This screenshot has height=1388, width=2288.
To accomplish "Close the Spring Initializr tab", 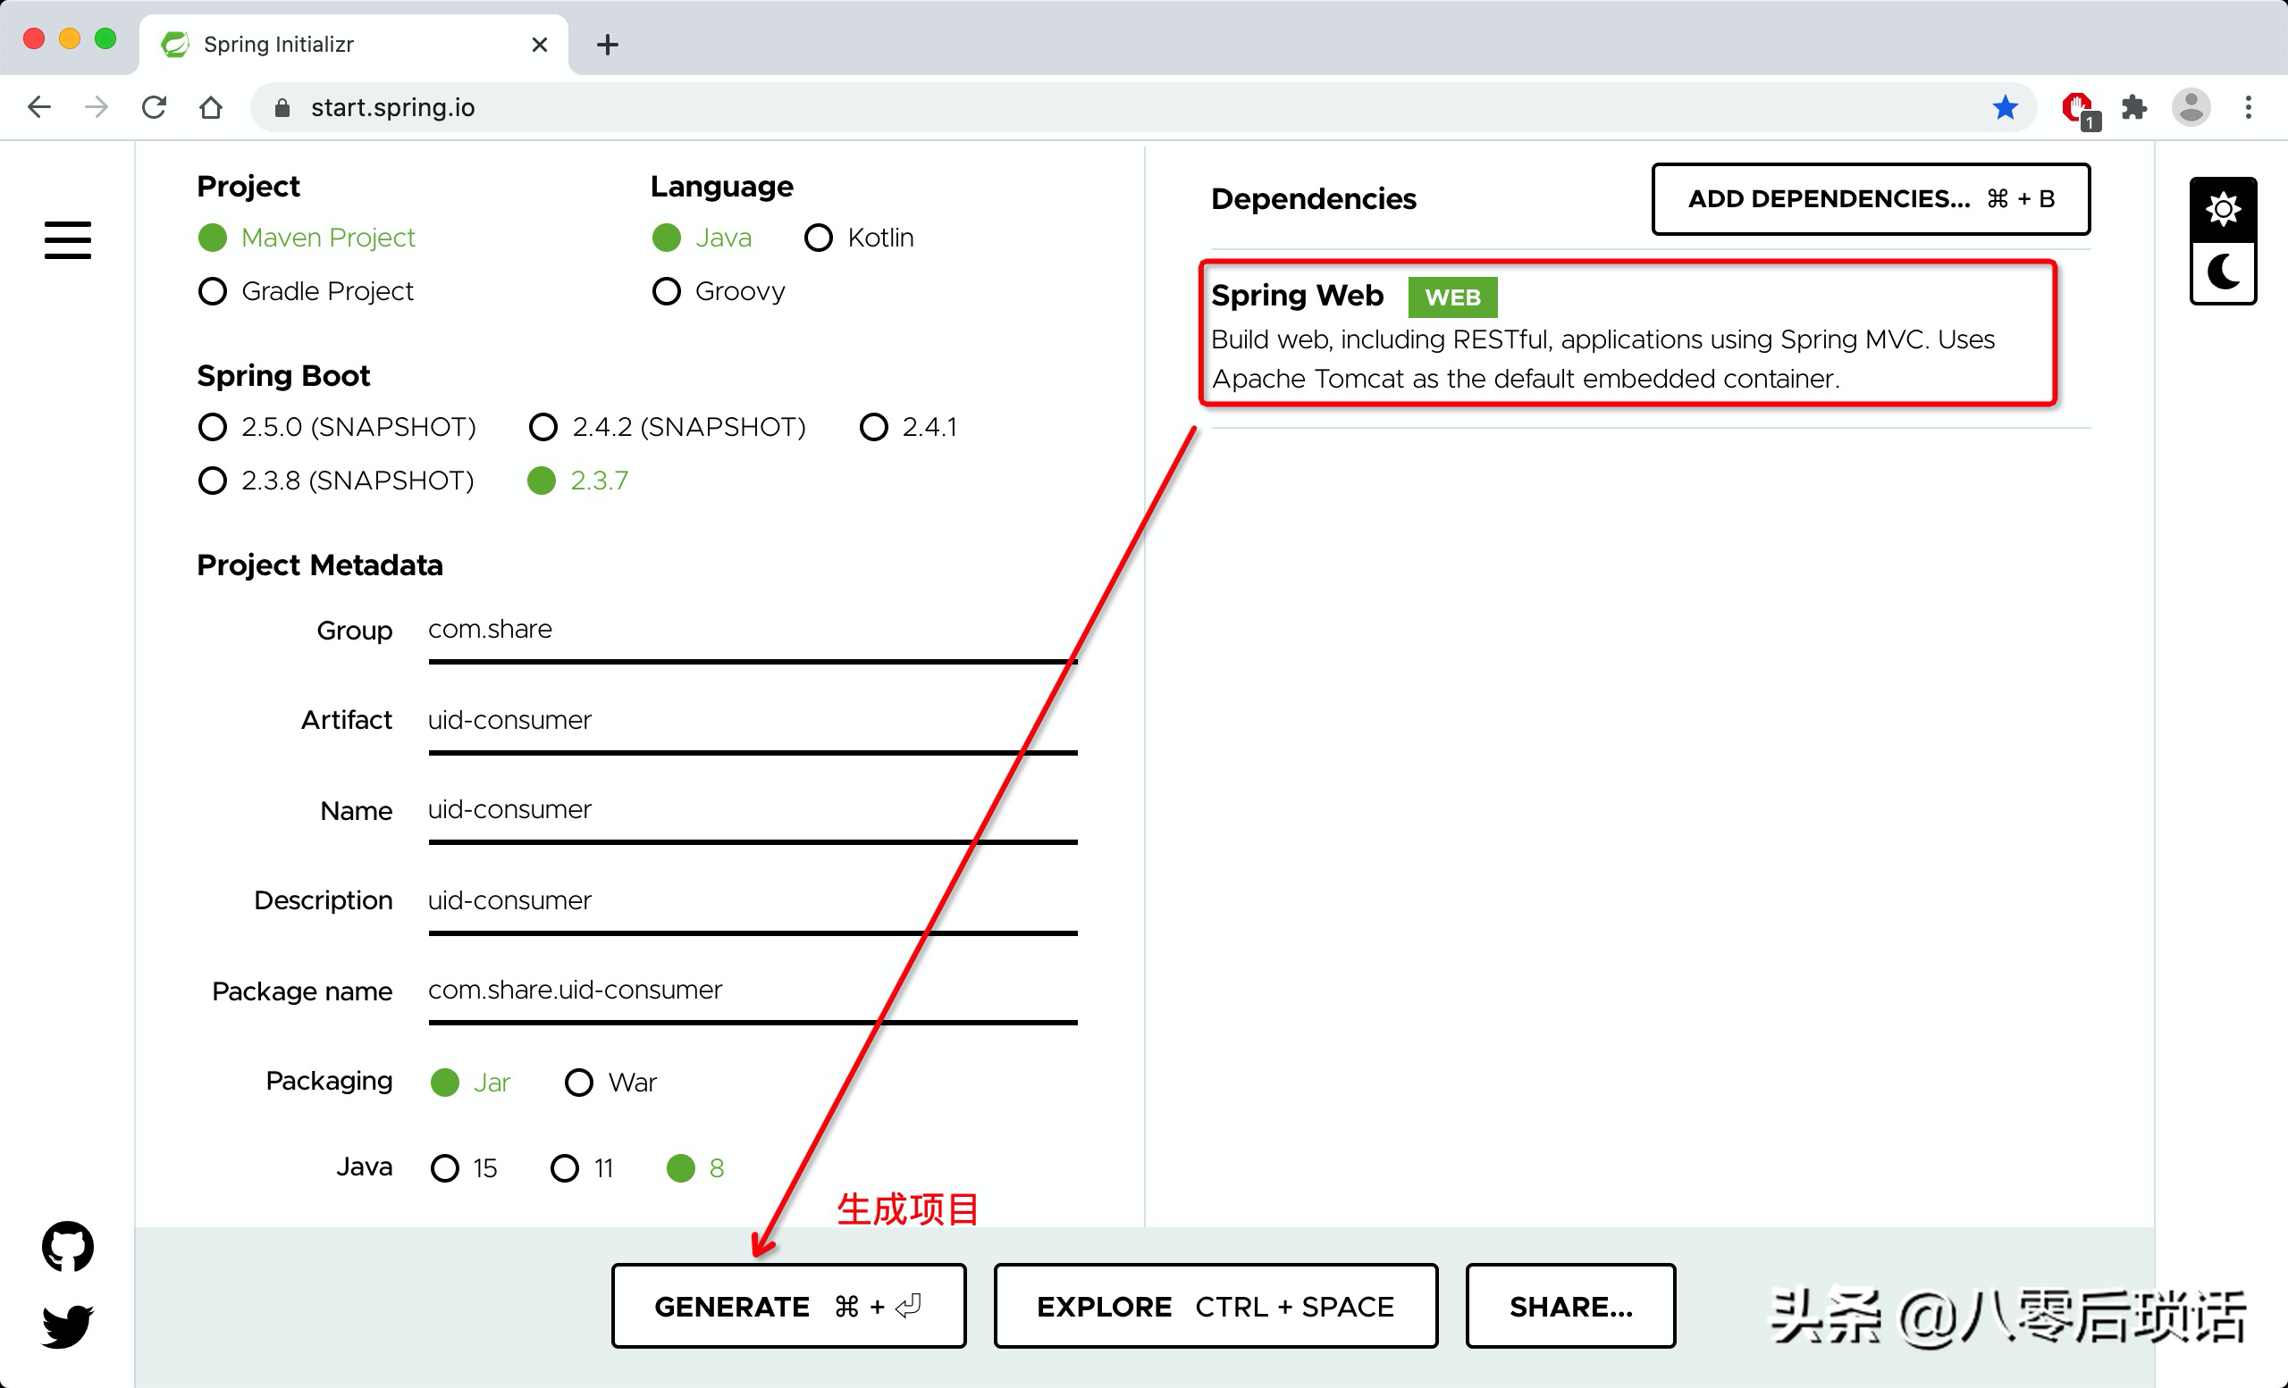I will pyautogui.click(x=540, y=45).
